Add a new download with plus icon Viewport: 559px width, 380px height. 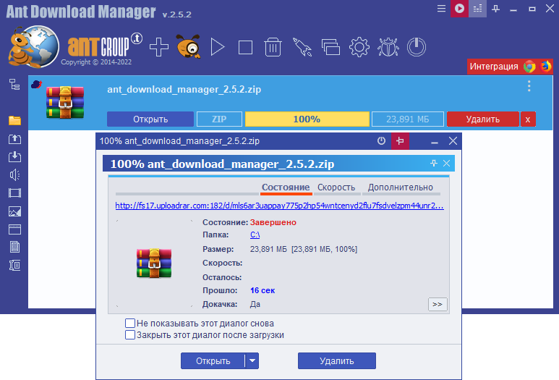(158, 47)
